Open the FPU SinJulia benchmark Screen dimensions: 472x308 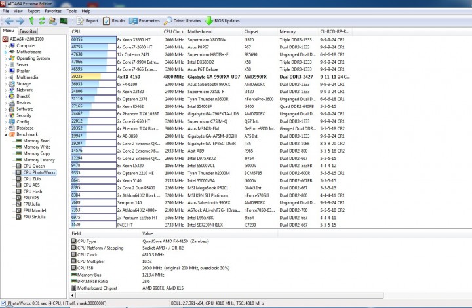point(34,216)
